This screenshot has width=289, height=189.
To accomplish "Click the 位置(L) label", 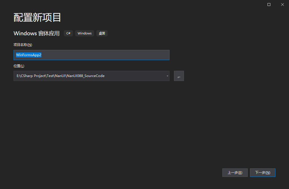I will [19, 66].
